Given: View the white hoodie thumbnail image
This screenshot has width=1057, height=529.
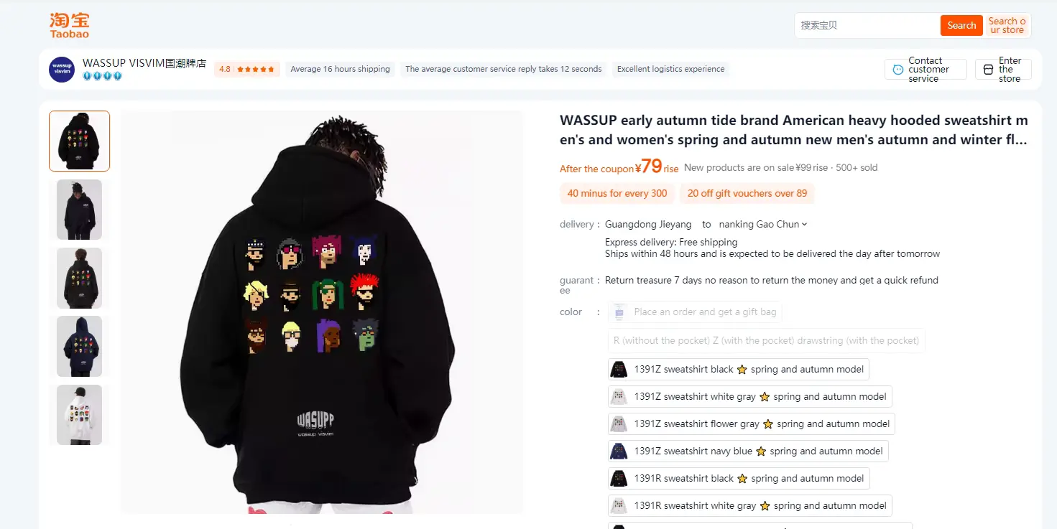Looking at the screenshot, I should (79, 415).
